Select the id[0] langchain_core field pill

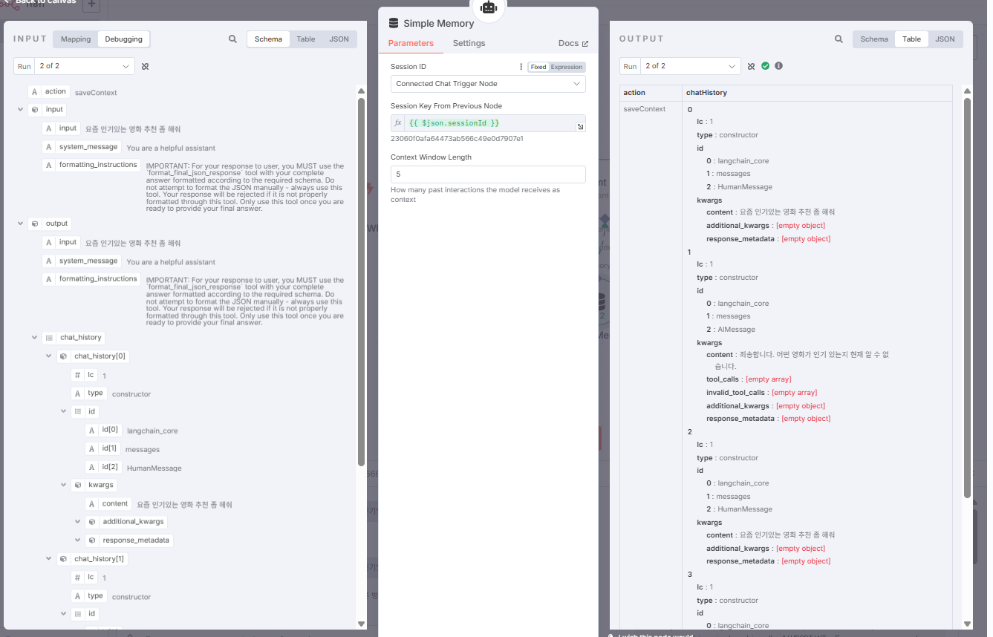(x=103, y=430)
